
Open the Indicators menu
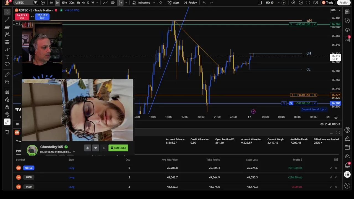click(141, 2)
